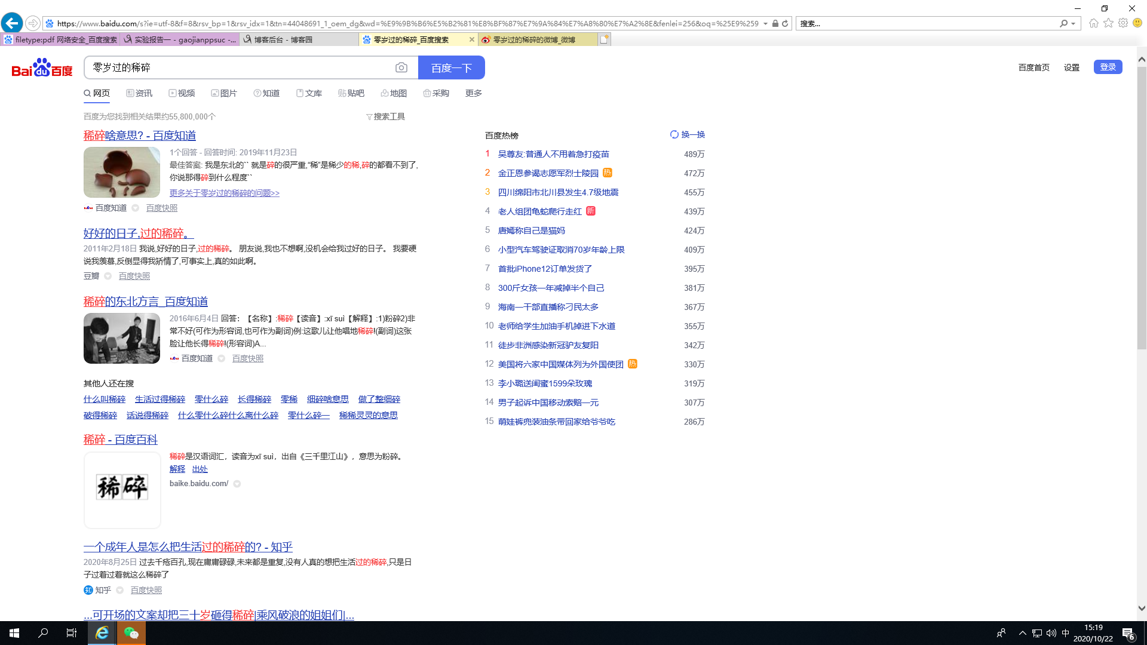Open the 稀碎 - 百度百科 result link

click(x=121, y=440)
